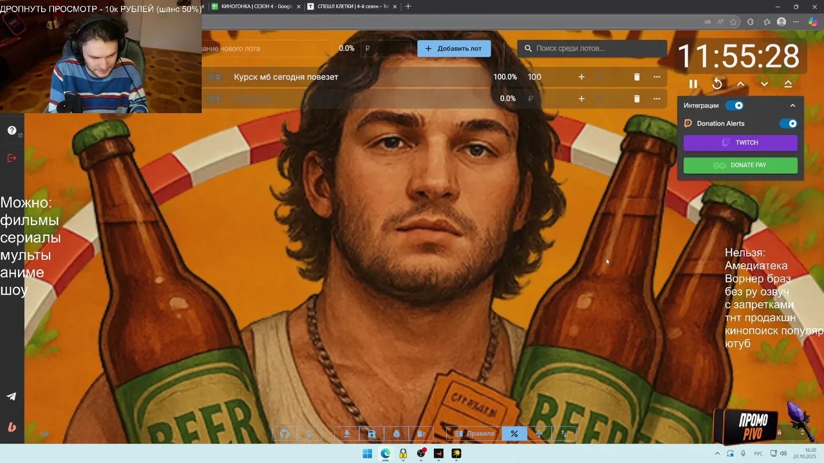Open the Telegram link in sidebar

12,396
